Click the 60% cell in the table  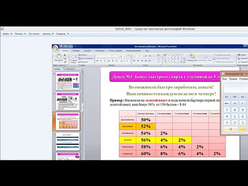146,153
